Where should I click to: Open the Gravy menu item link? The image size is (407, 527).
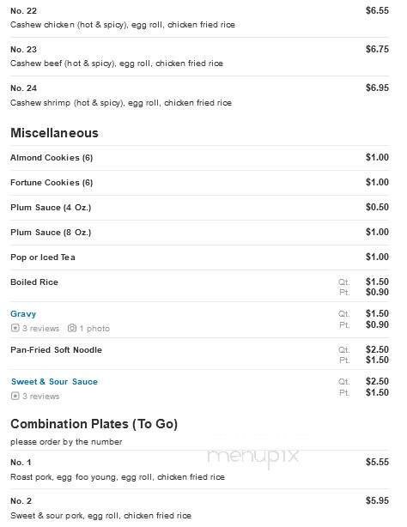click(23, 314)
